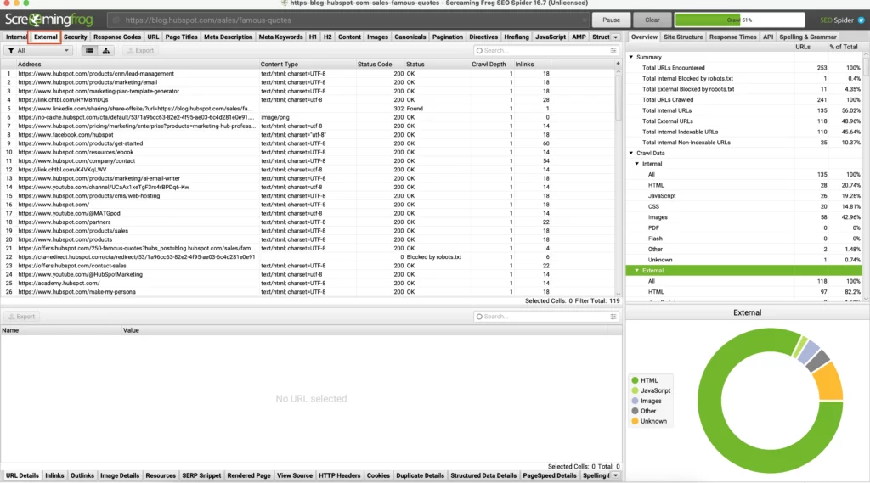The height and width of the screenshot is (483, 870).
Task: Open the Canonicals tab
Action: (x=410, y=37)
